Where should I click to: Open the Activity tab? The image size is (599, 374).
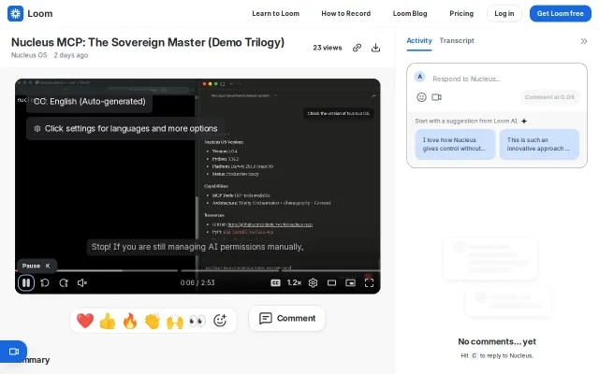(419, 40)
